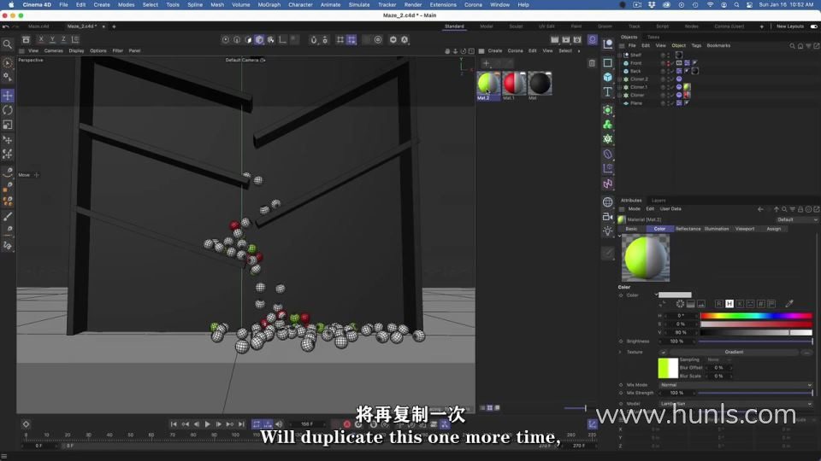Screen dimensions: 821x461
Task: Expand the Cloner.1 object hierarchy
Action: click(x=620, y=87)
